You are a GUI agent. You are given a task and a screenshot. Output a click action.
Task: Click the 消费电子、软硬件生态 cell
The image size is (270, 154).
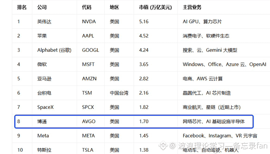point(206,36)
